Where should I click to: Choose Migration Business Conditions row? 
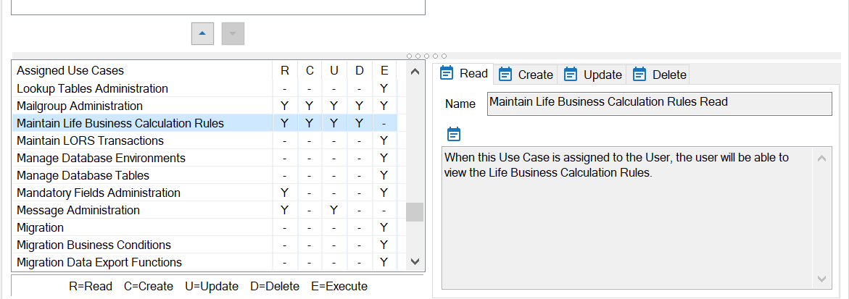click(x=94, y=245)
